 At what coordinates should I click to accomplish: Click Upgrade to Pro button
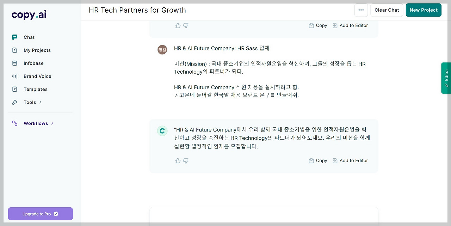pyautogui.click(x=41, y=214)
